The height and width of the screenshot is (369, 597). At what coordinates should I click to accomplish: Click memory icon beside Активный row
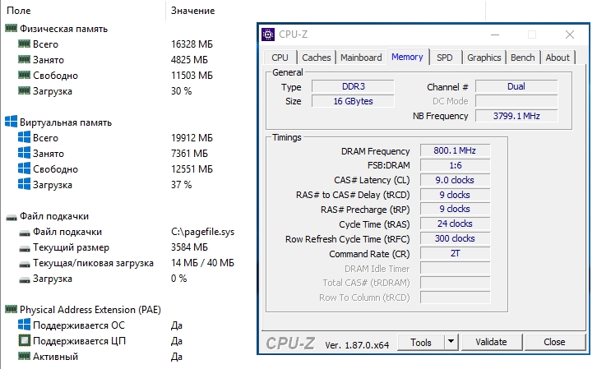24,356
